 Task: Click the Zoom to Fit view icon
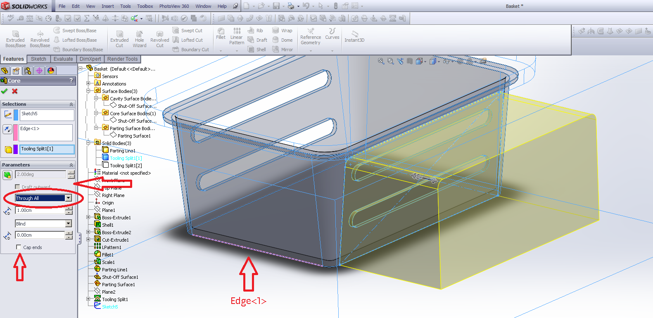coord(381,61)
